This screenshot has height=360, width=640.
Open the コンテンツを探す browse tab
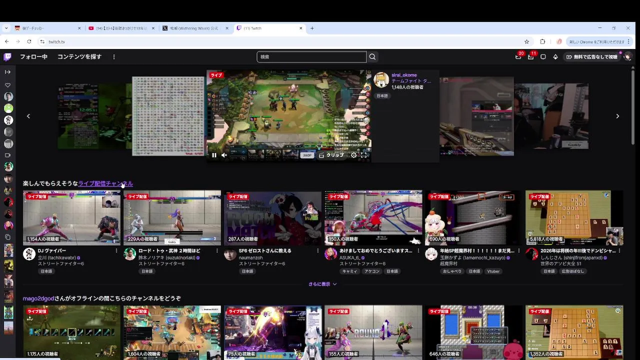click(x=79, y=57)
